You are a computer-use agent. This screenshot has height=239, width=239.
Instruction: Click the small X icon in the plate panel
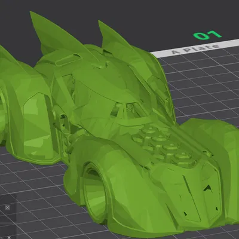tap(7, 208)
